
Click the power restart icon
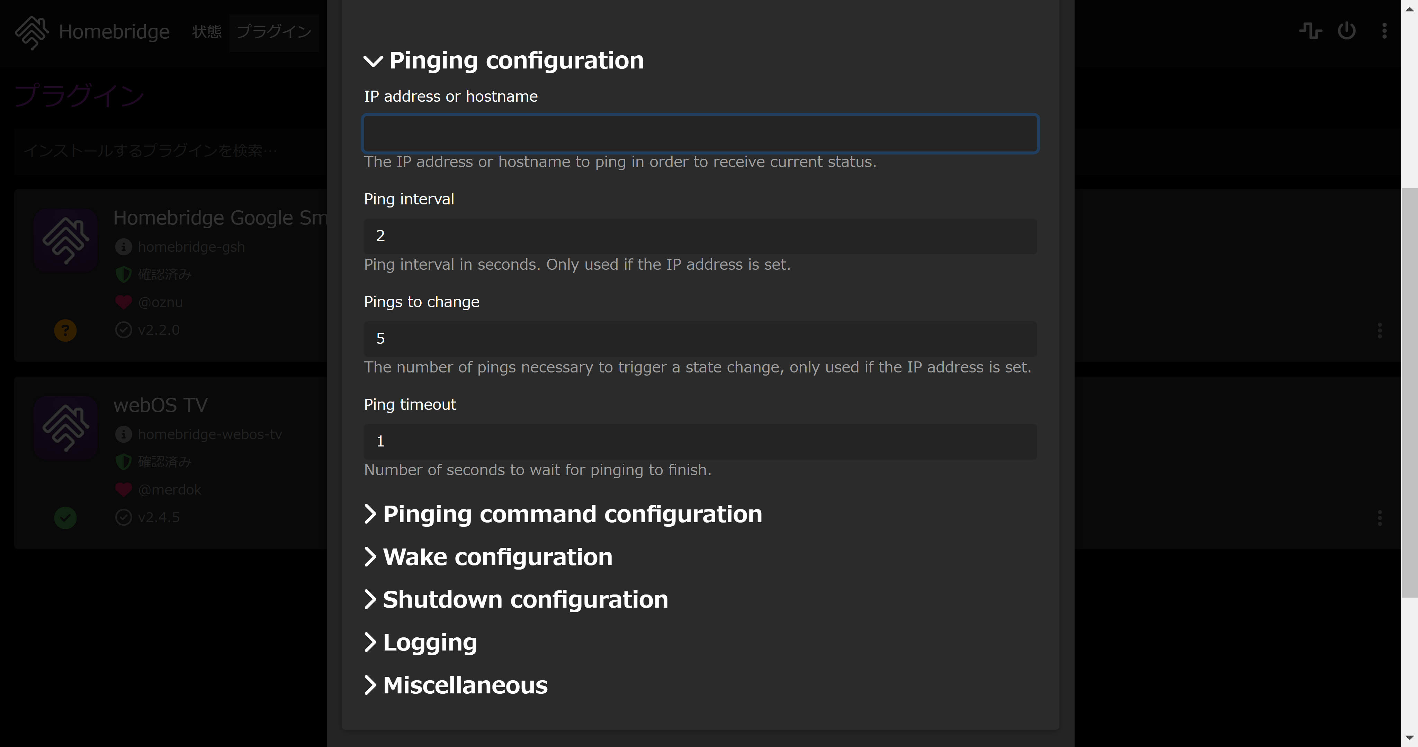(x=1346, y=31)
